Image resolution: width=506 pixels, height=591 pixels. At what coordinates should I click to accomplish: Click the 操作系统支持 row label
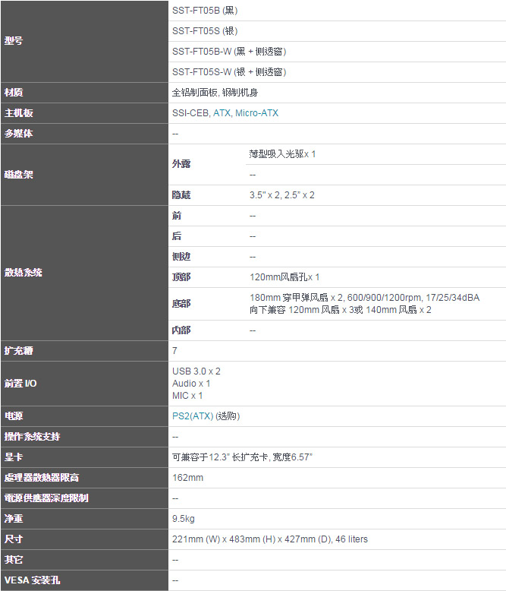(32, 437)
